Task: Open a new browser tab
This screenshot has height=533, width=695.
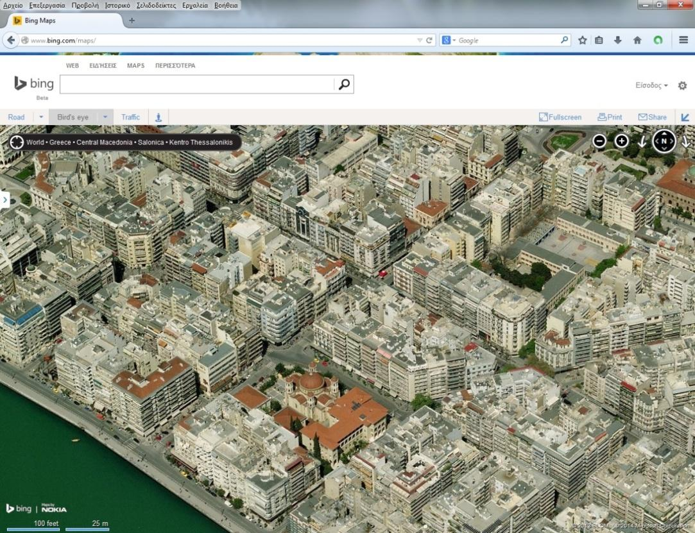Action: click(x=132, y=21)
